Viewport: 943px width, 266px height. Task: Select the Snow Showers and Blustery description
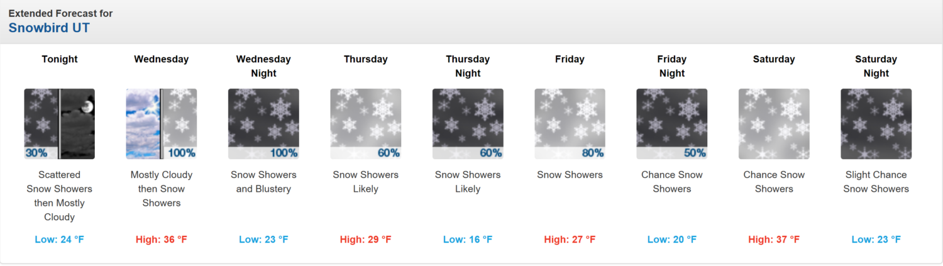click(x=263, y=182)
